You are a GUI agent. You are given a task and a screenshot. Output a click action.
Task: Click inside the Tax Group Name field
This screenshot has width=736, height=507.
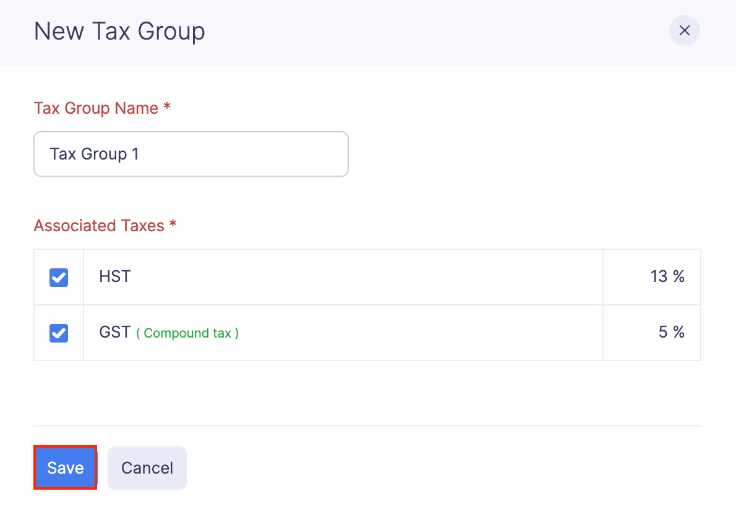coord(190,154)
